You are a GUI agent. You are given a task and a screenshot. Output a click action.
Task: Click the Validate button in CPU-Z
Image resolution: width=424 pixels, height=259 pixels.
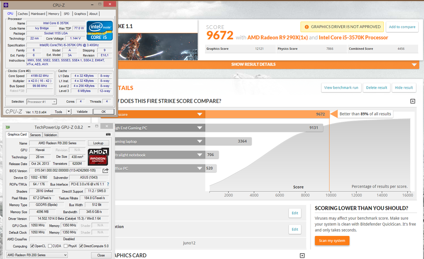click(82, 111)
